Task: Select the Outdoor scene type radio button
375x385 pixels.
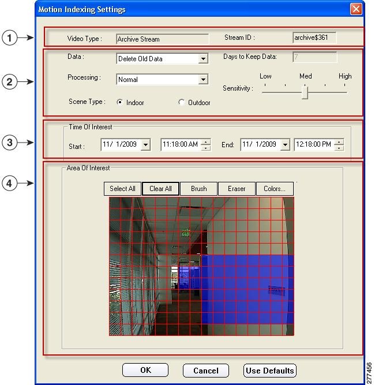Action: 181,102
